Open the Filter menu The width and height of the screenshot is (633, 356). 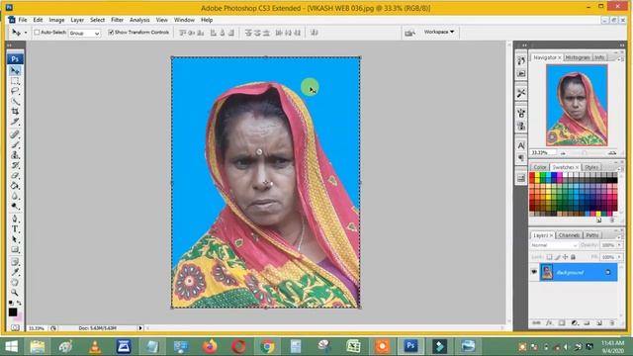click(117, 20)
